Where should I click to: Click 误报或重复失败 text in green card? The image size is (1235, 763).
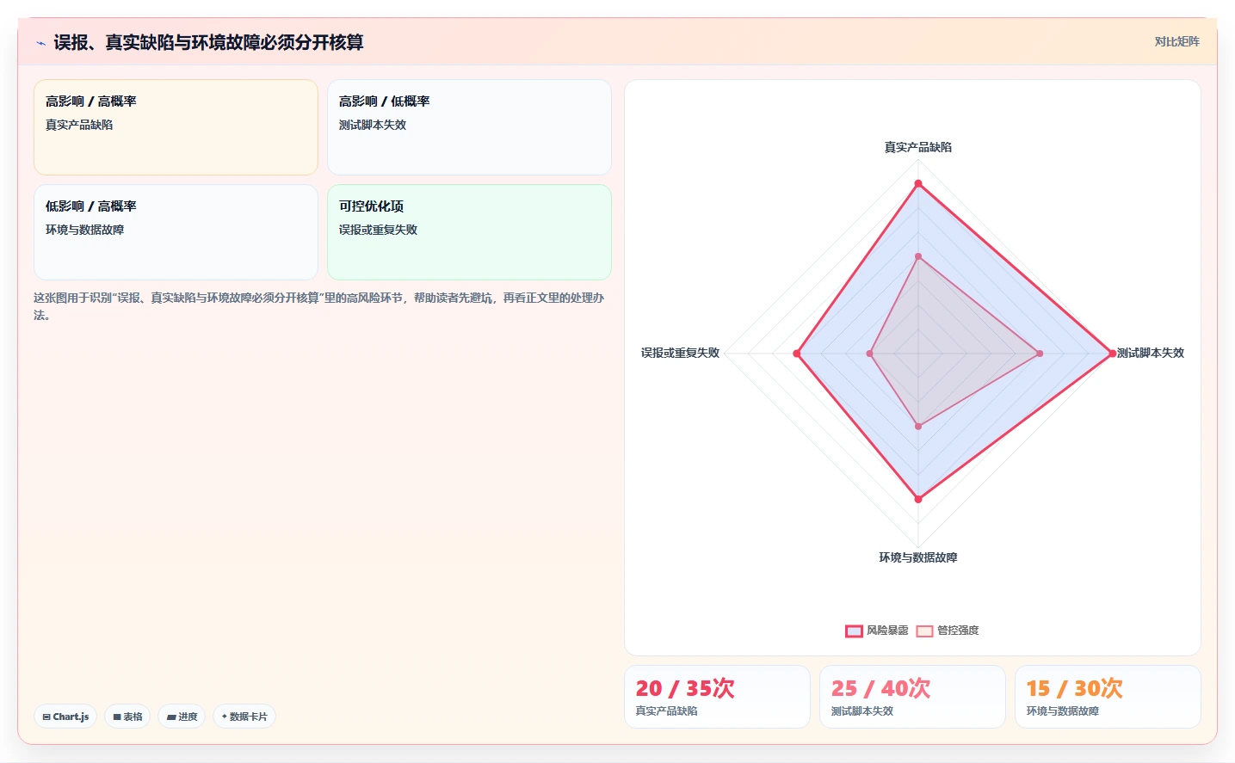(378, 230)
